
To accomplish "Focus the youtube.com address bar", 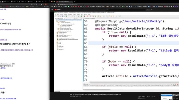I will [68, 4].
